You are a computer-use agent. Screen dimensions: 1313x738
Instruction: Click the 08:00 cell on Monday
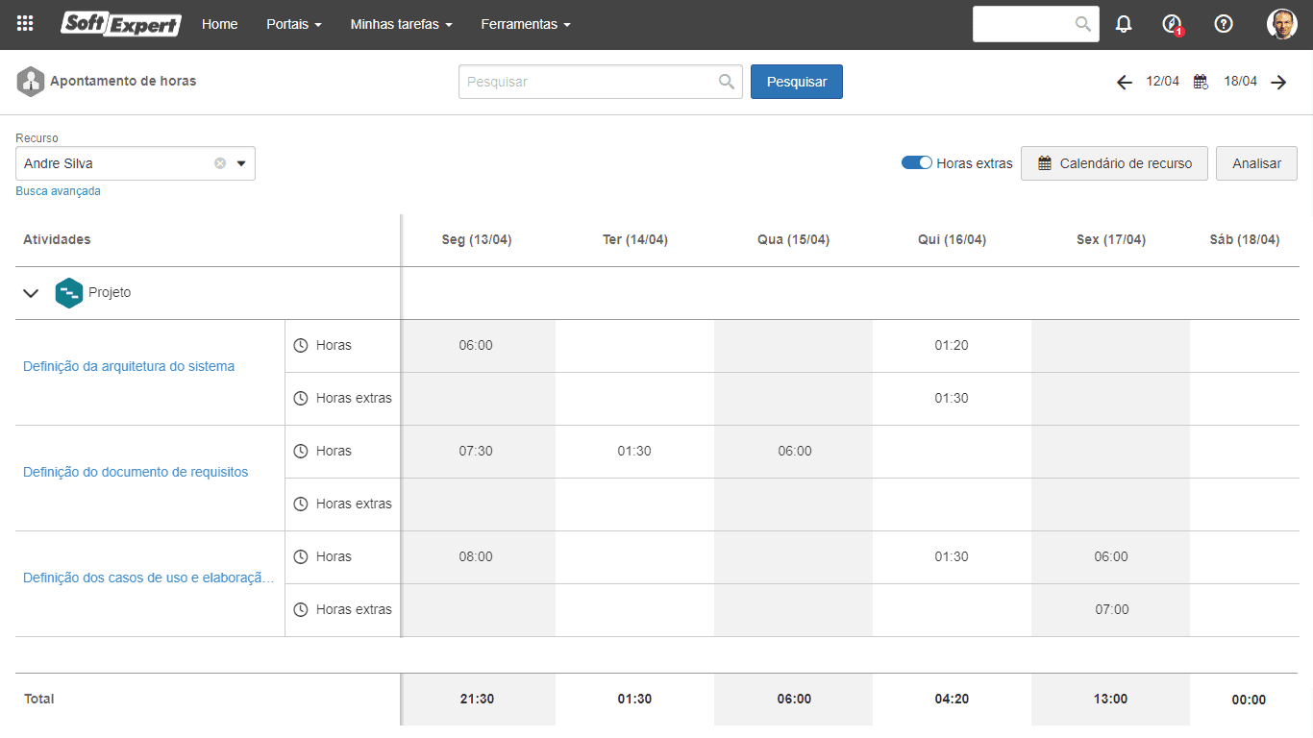click(x=476, y=556)
